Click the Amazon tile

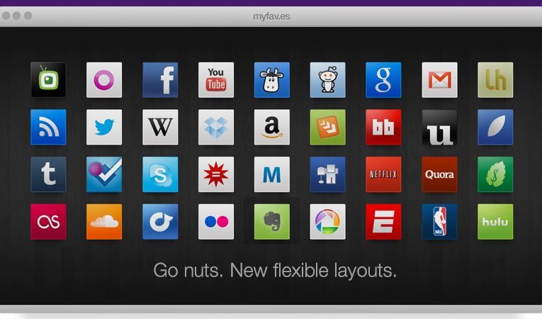pyautogui.click(x=272, y=128)
